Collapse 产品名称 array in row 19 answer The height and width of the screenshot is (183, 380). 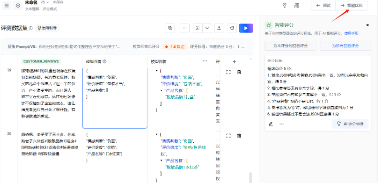click(161, 91)
